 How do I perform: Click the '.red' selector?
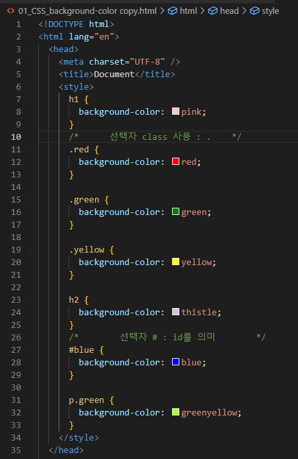(79, 149)
